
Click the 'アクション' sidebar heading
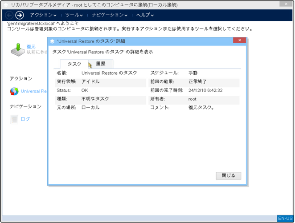coord(21,78)
